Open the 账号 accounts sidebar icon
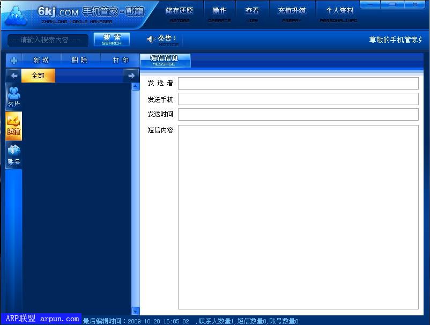Image resolution: width=430 pixels, height=325 pixels. [13, 155]
